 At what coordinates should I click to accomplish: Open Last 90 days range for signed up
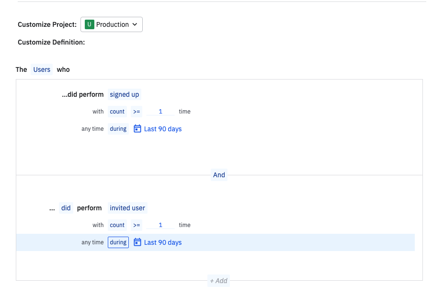(x=163, y=129)
